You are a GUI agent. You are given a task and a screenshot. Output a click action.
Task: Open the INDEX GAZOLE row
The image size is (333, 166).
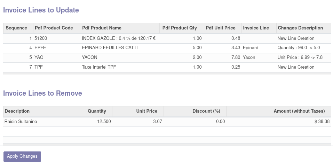pyautogui.click(x=118, y=38)
